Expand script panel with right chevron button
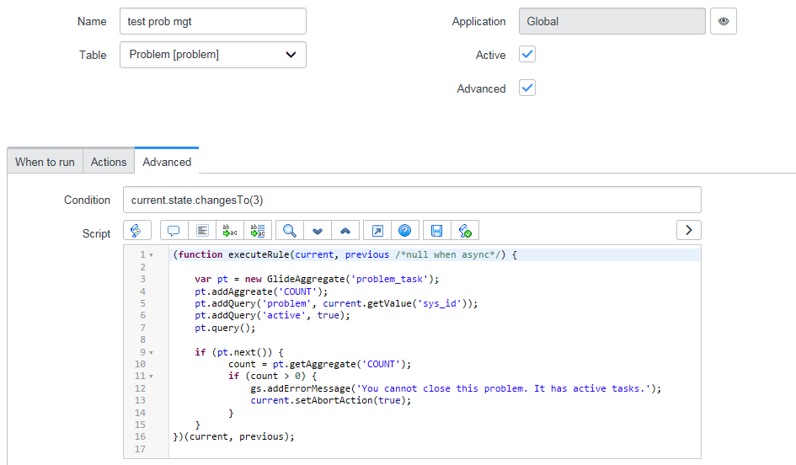The height and width of the screenshot is (465, 796). point(689,230)
